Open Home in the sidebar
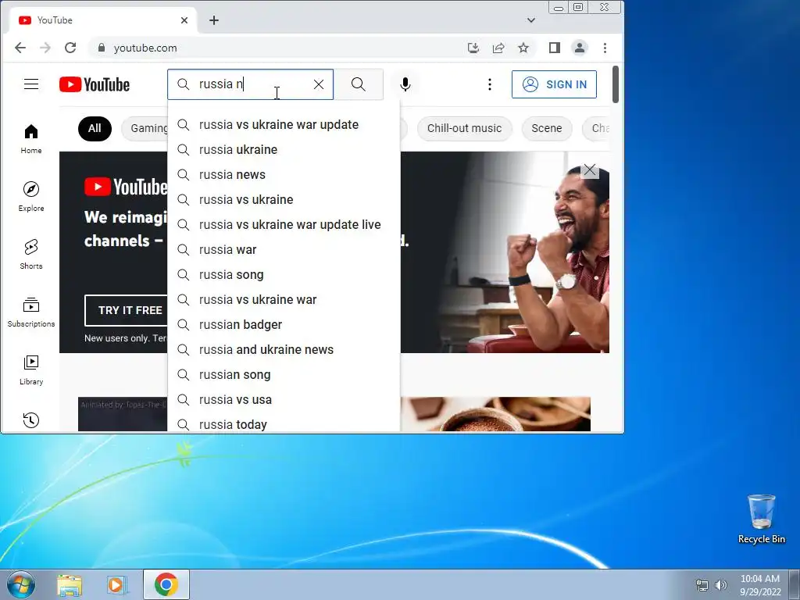 (31, 139)
